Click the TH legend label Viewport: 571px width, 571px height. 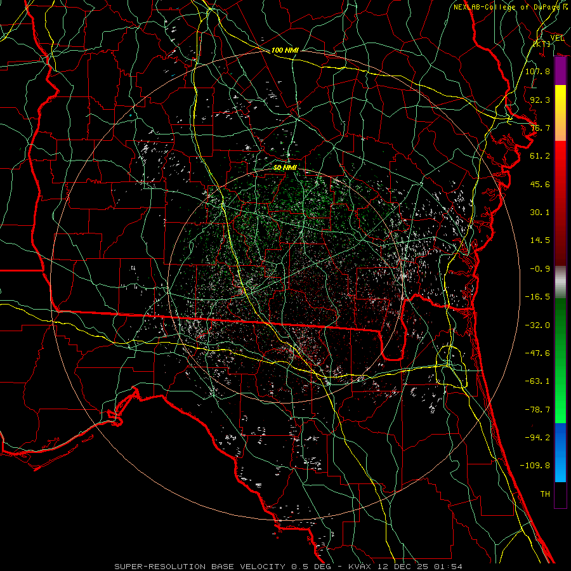coord(545,494)
